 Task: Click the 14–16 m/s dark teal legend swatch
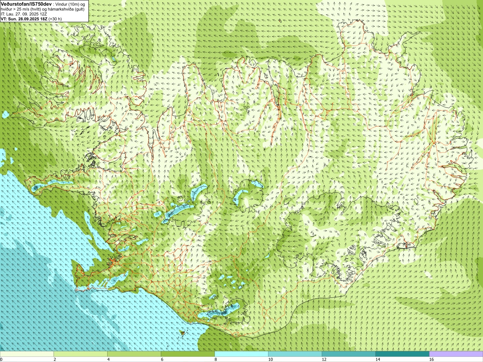point(402,354)
